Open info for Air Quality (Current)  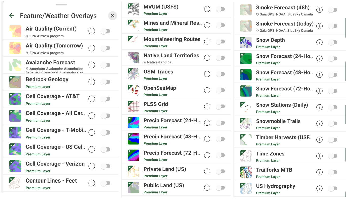click(x=92, y=31)
